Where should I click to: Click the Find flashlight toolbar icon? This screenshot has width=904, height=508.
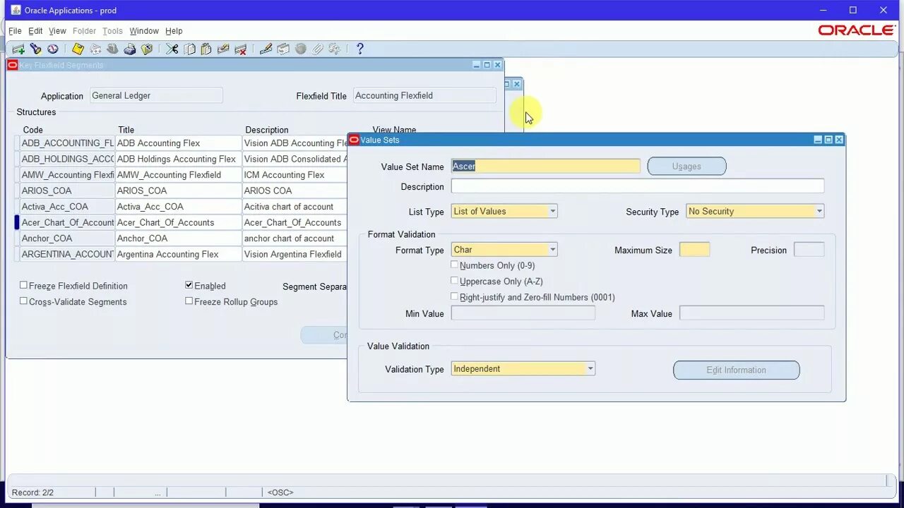[x=35, y=49]
